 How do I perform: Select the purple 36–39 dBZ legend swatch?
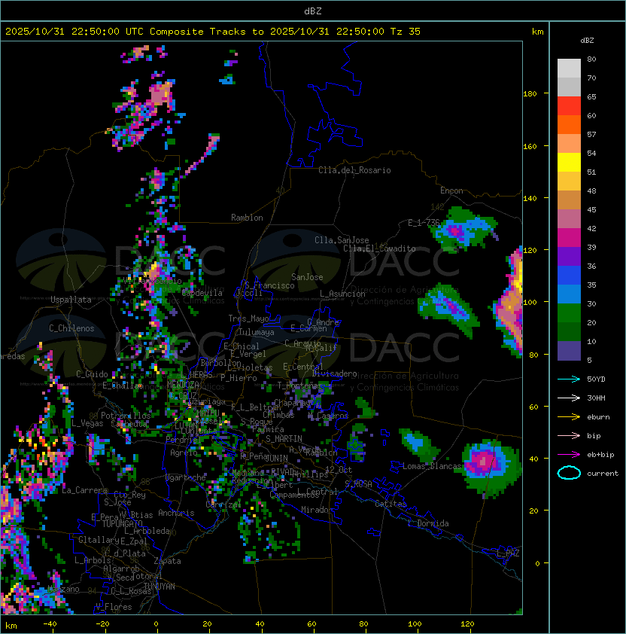569,256
